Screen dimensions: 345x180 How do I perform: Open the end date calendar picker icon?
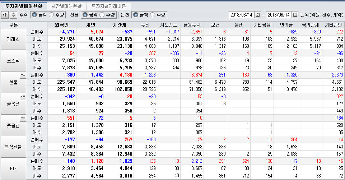coord(295,15)
